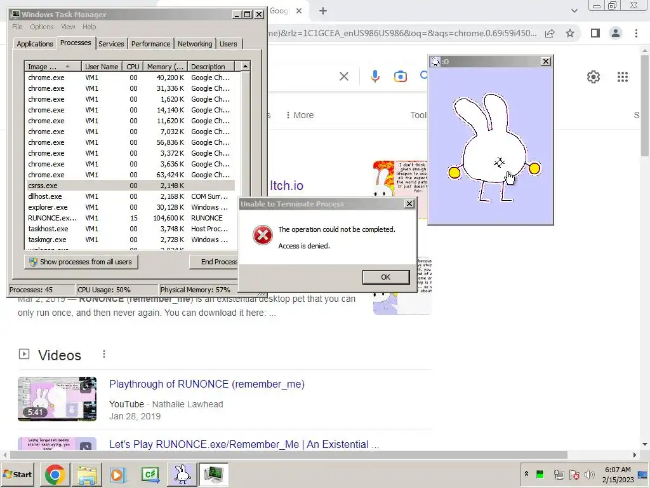Click the bunny's right yellow hand

pyautogui.click(x=534, y=168)
